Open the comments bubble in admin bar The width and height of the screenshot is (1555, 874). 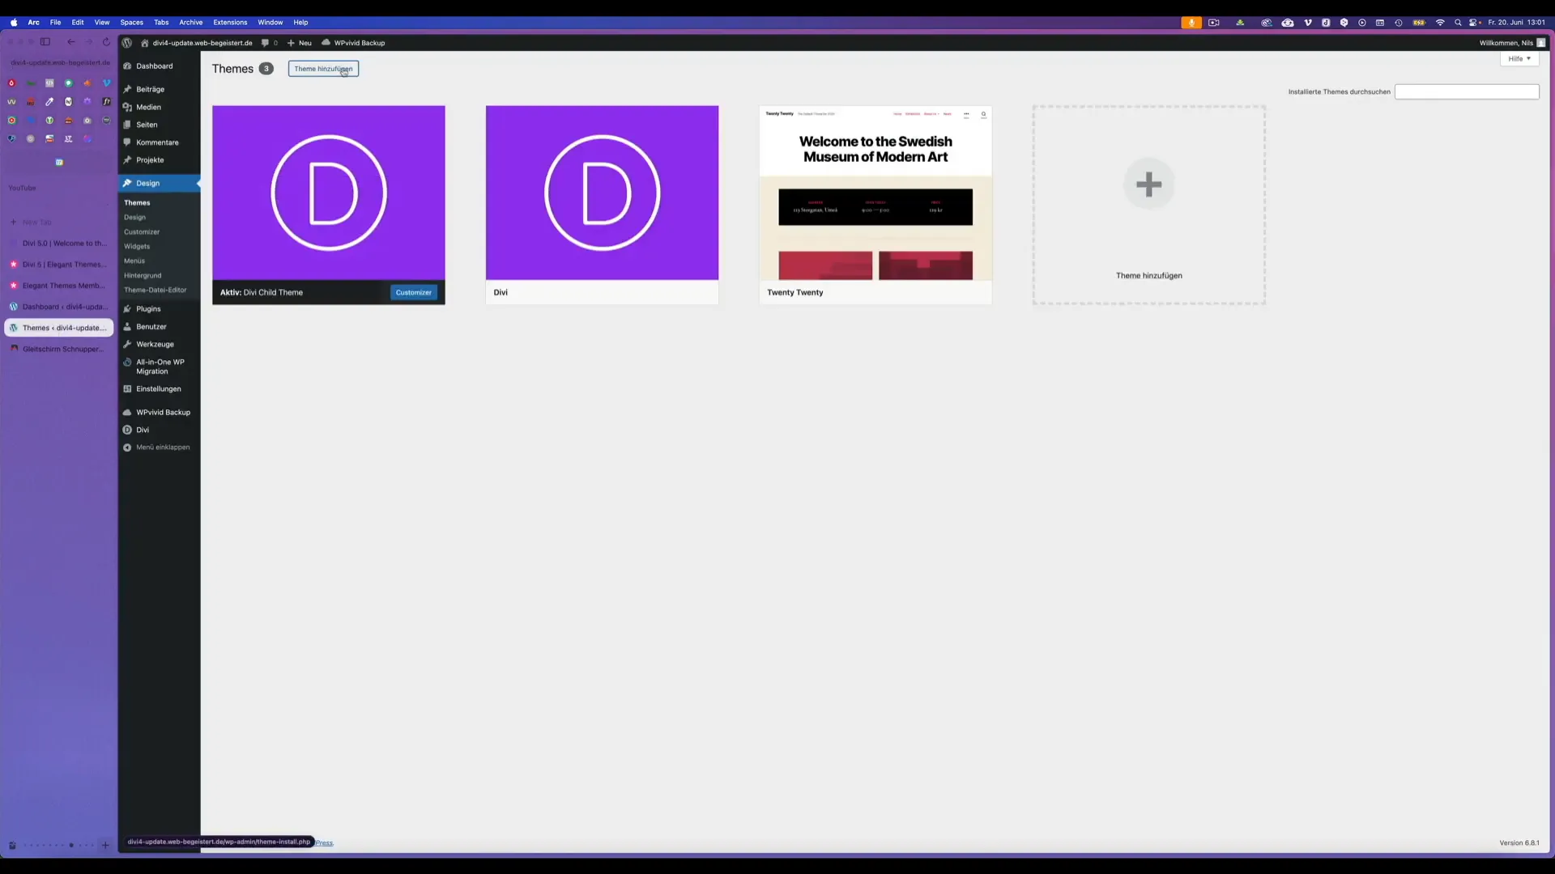click(x=270, y=43)
